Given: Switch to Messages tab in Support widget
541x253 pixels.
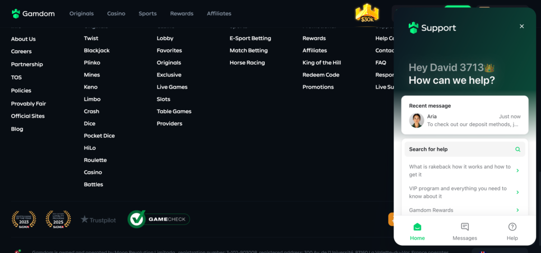Looking at the screenshot, I should click(x=465, y=232).
